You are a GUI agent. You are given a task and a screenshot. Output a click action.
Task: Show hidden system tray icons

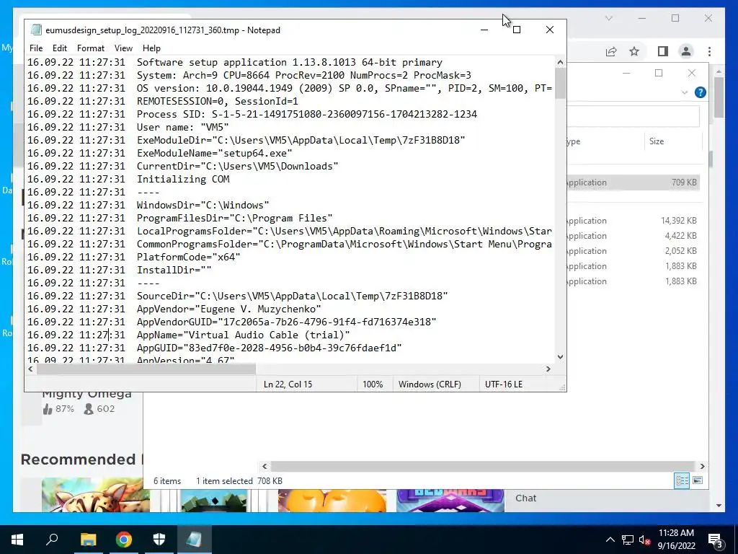tap(610, 540)
